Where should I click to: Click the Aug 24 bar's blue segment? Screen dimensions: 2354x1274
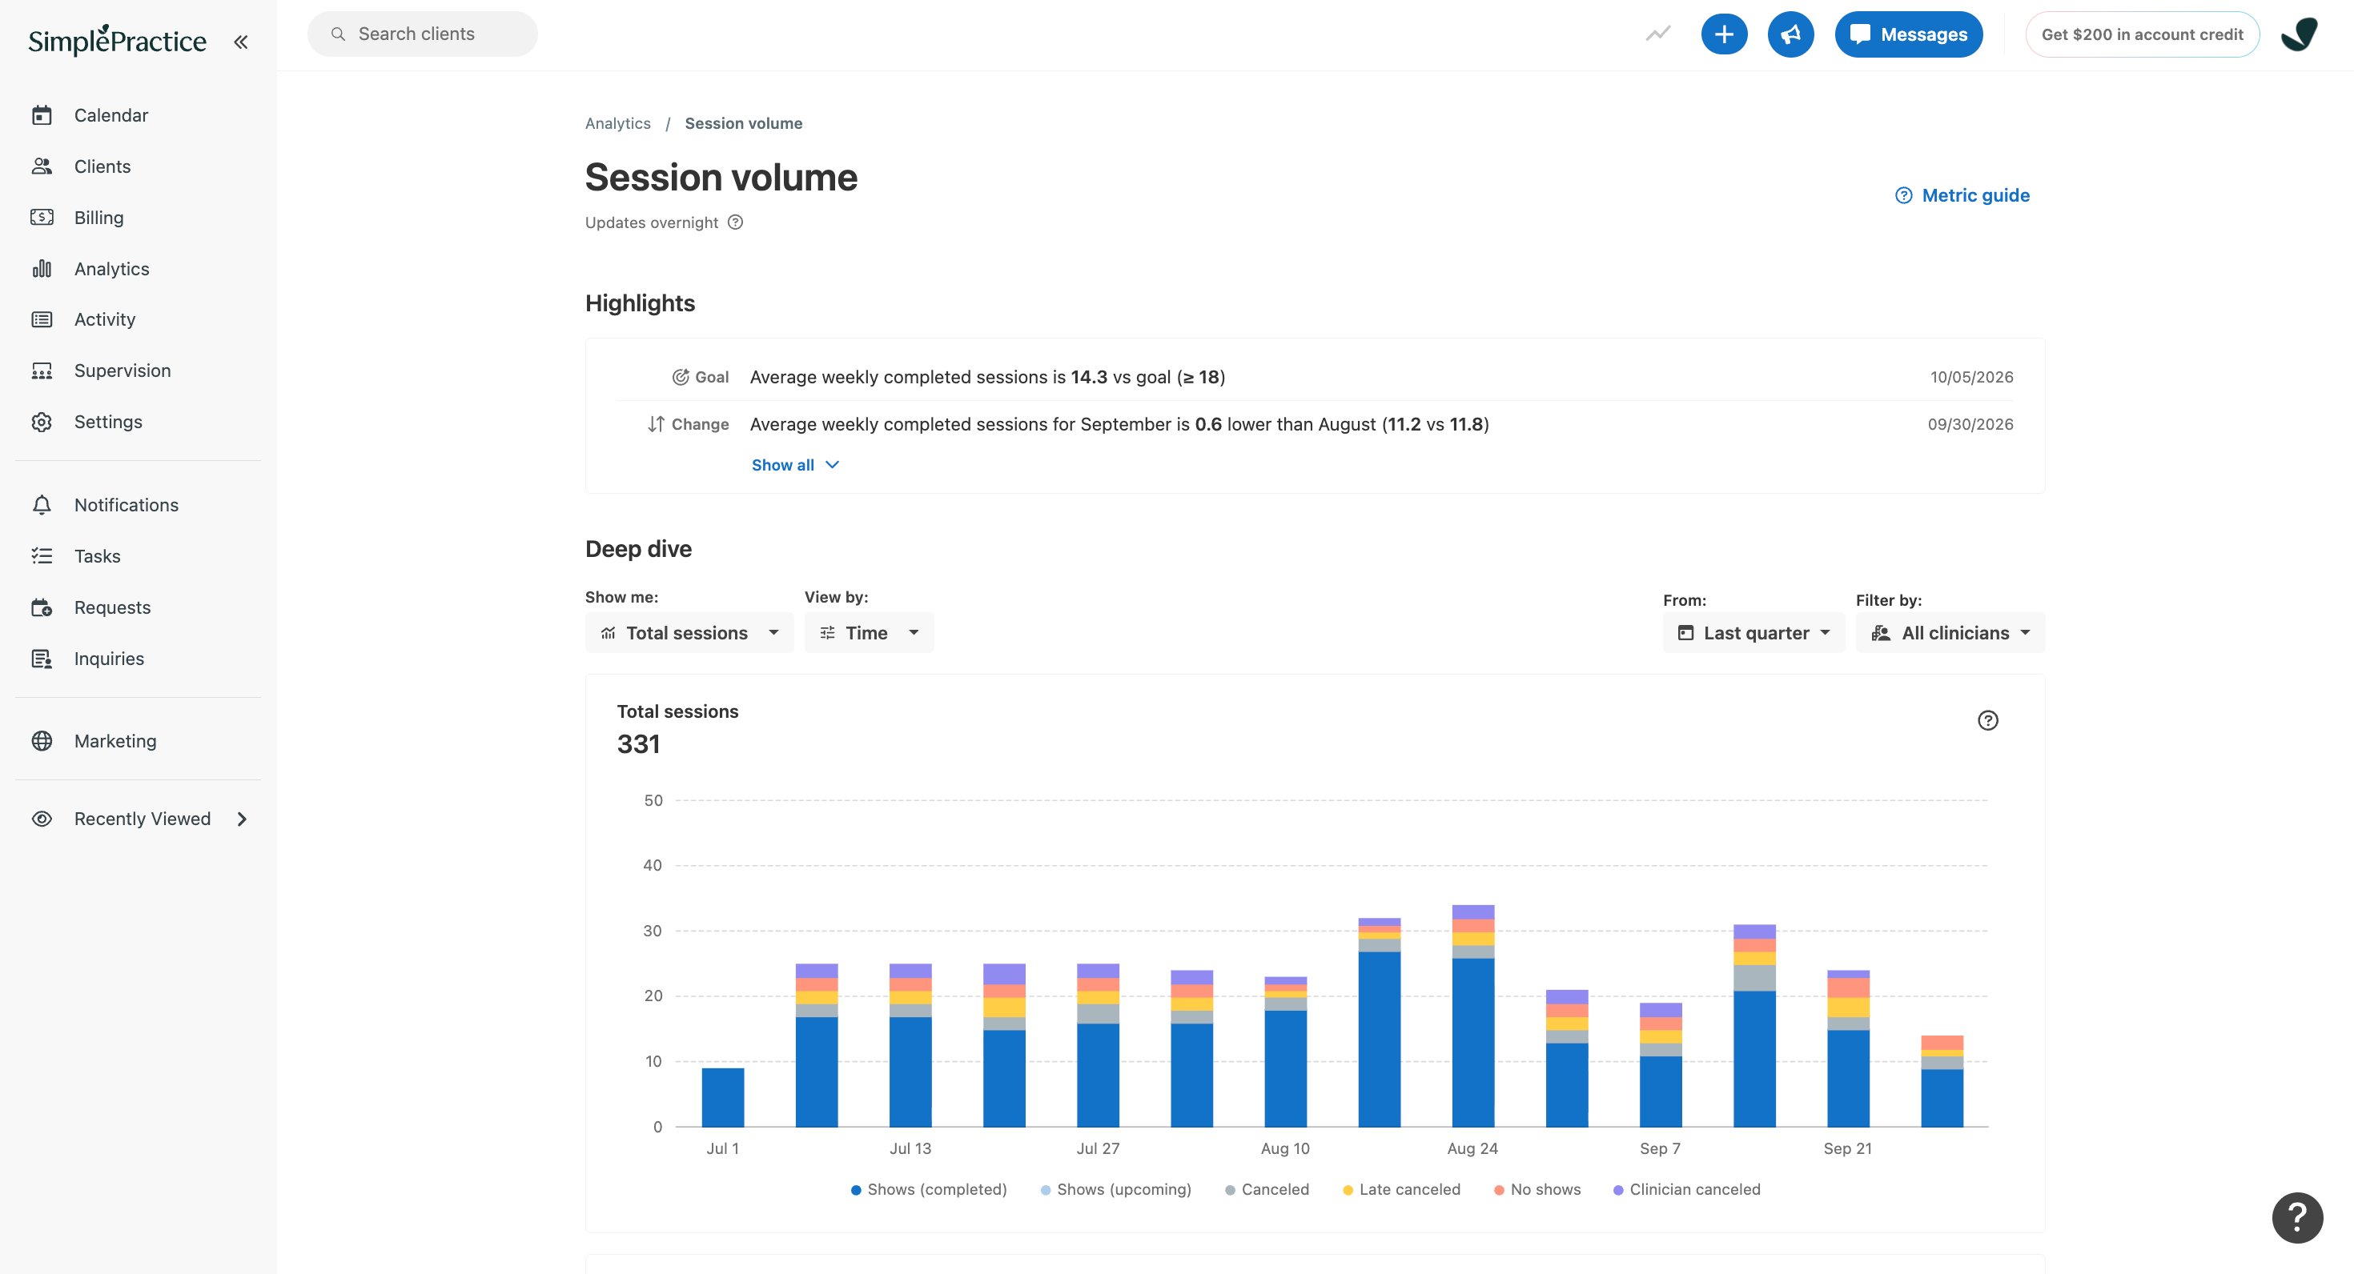tap(1472, 1043)
